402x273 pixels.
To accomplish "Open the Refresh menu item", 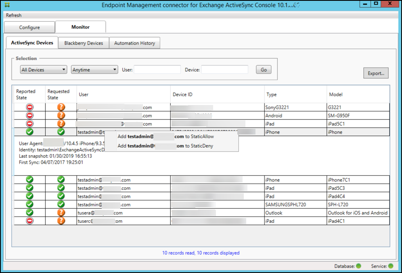I will [14, 15].
